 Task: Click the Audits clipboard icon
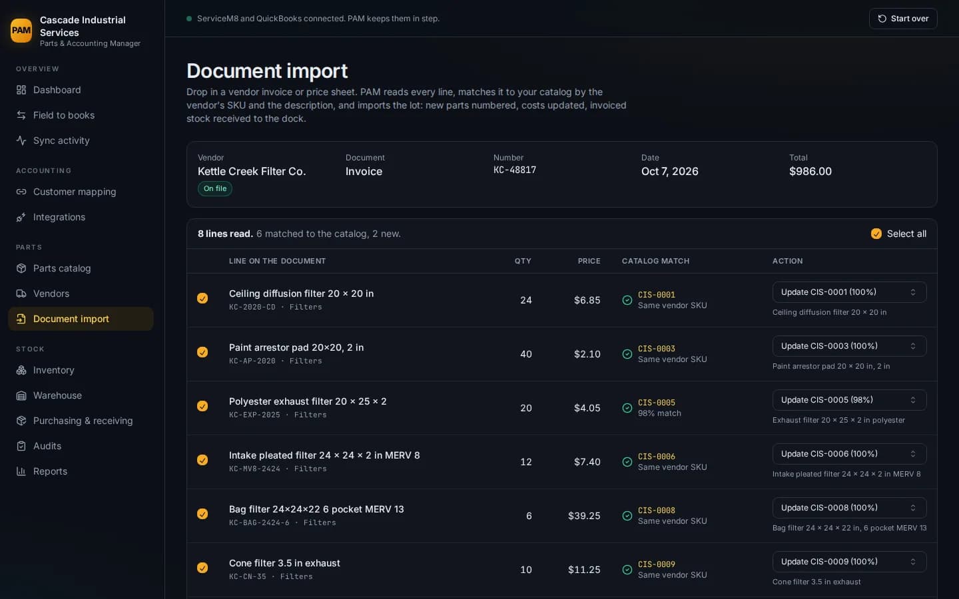coord(21,446)
